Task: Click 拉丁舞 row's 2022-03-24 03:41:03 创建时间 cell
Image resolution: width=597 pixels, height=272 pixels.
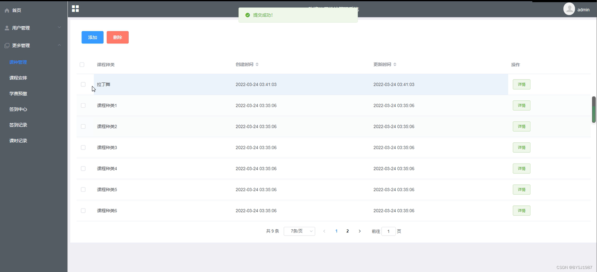Action: pos(256,85)
